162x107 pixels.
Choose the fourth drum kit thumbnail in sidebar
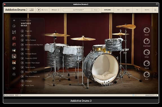(14, 50)
